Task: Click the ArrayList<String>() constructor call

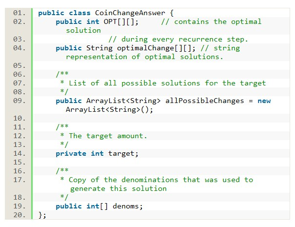Action: (x=109, y=110)
